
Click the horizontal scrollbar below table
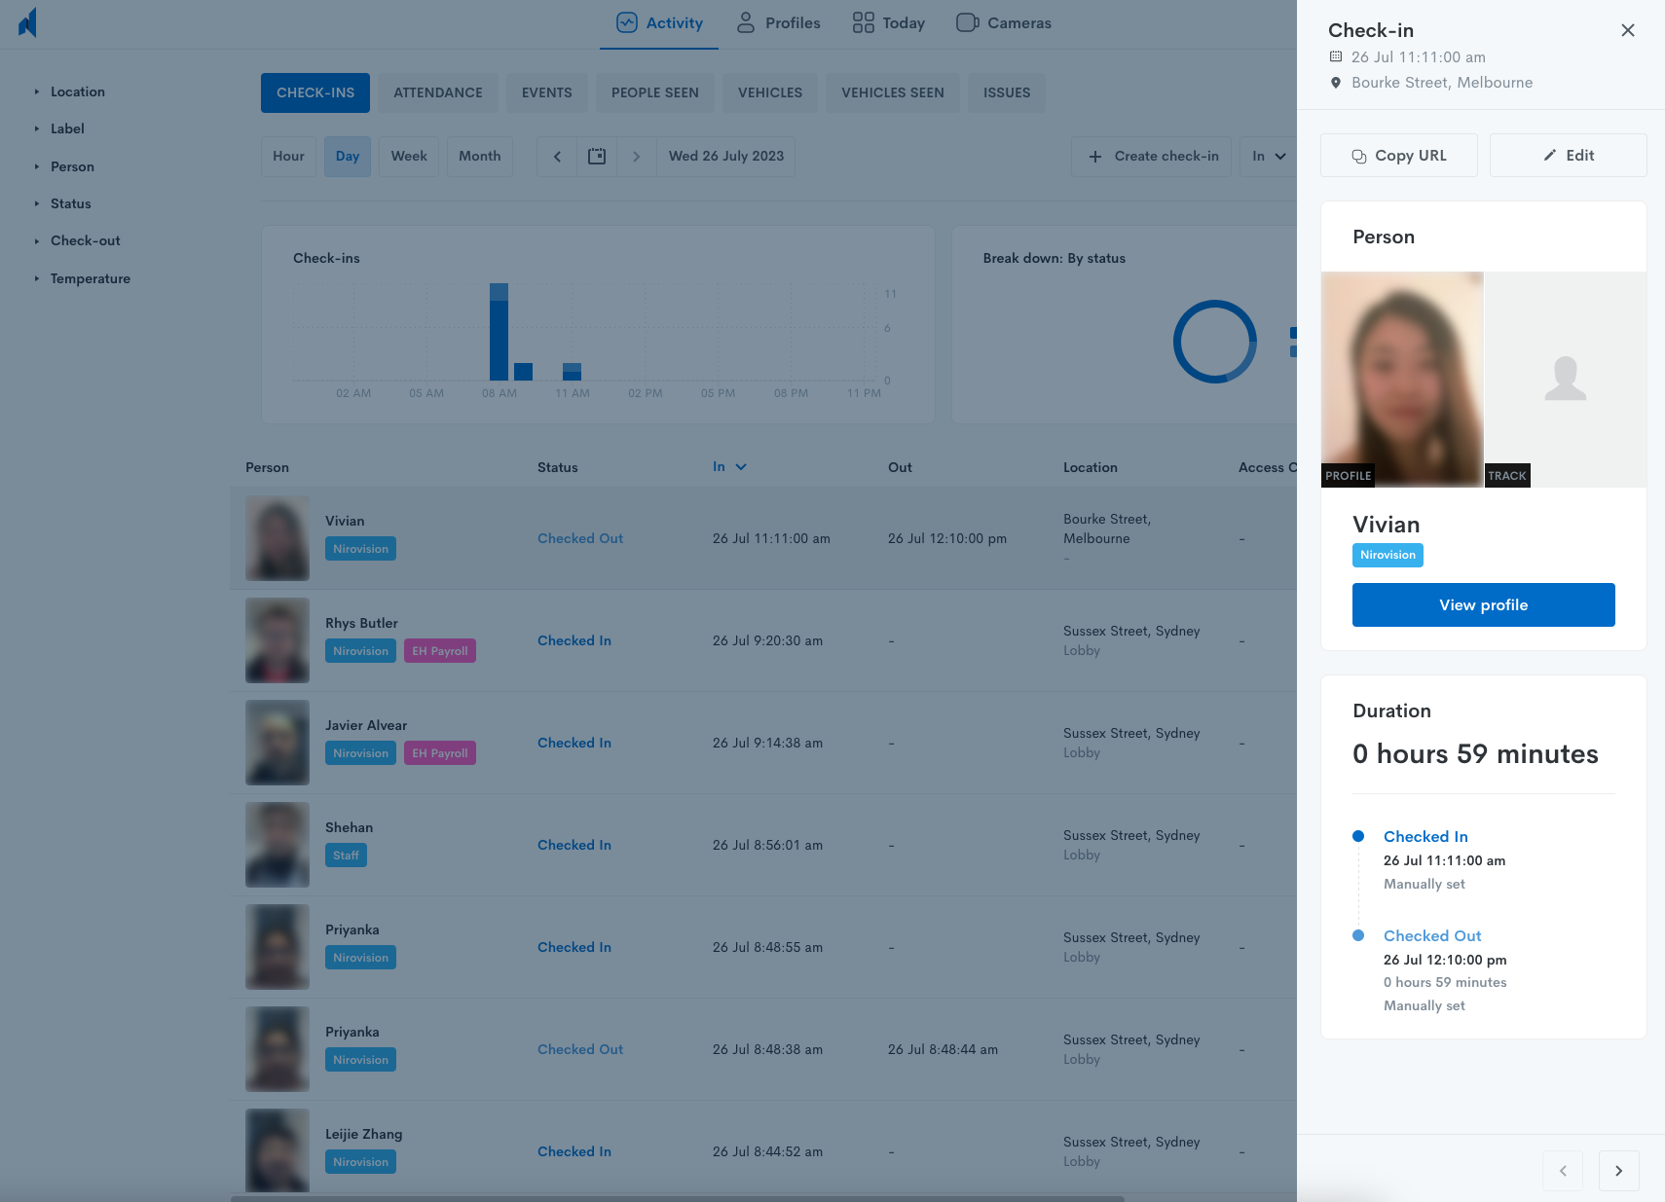point(678,1198)
